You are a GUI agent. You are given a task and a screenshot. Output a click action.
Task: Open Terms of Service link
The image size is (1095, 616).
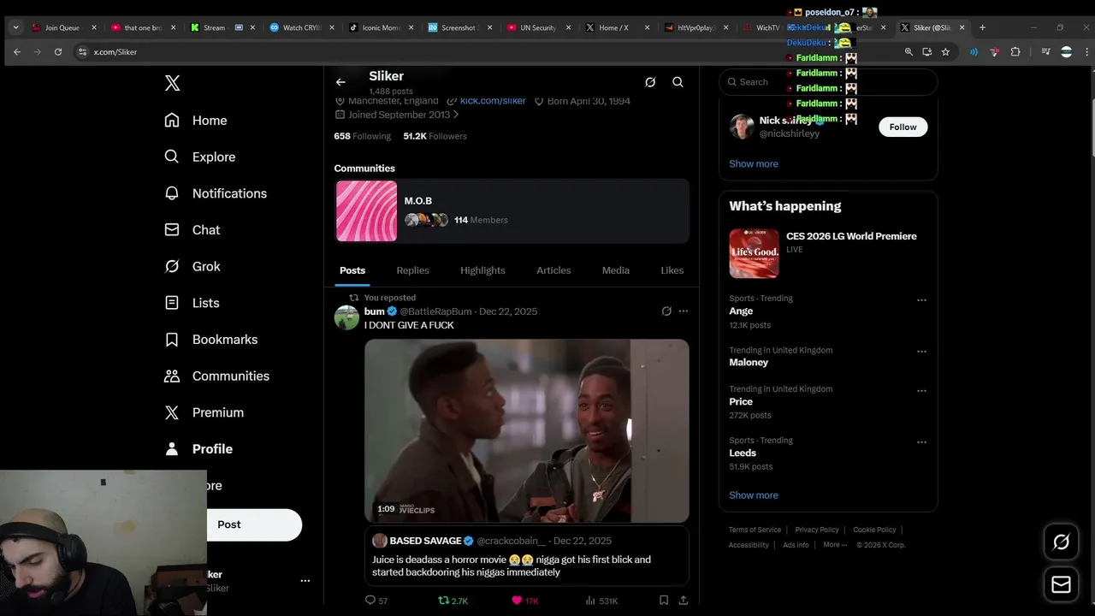755,530
